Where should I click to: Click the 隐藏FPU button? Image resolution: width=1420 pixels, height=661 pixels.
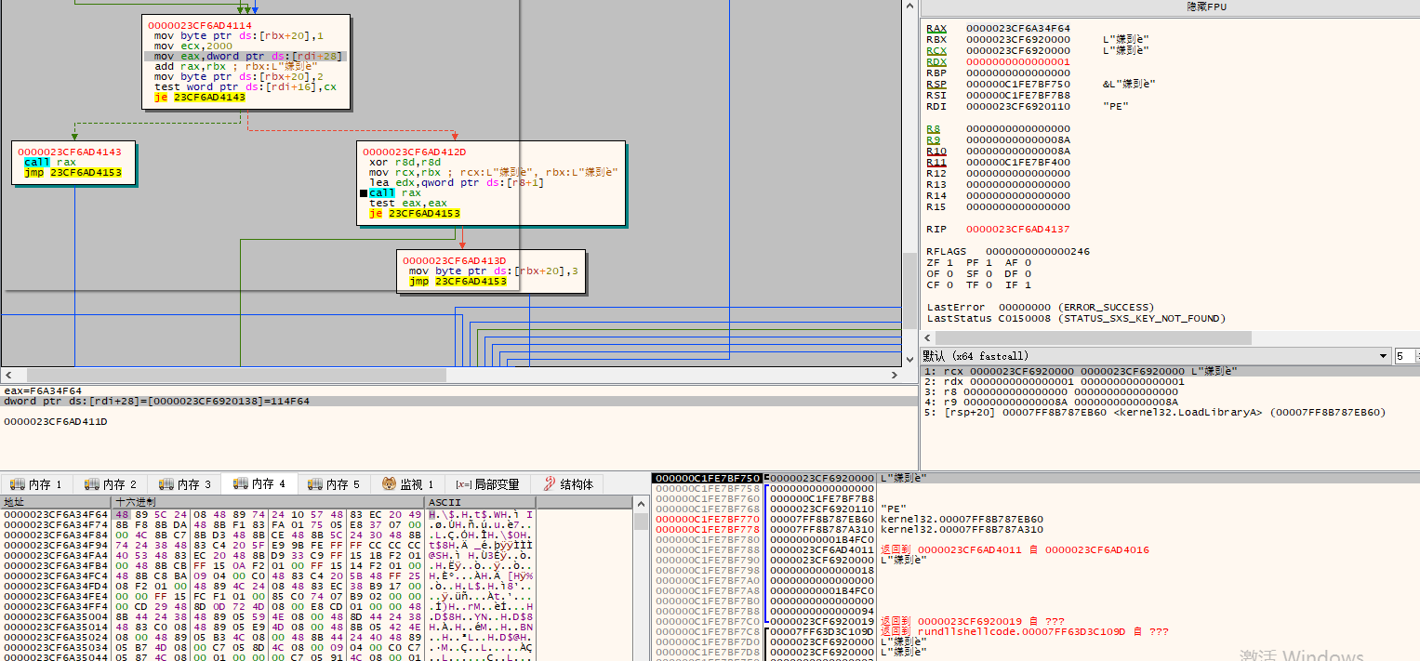pos(1169,7)
